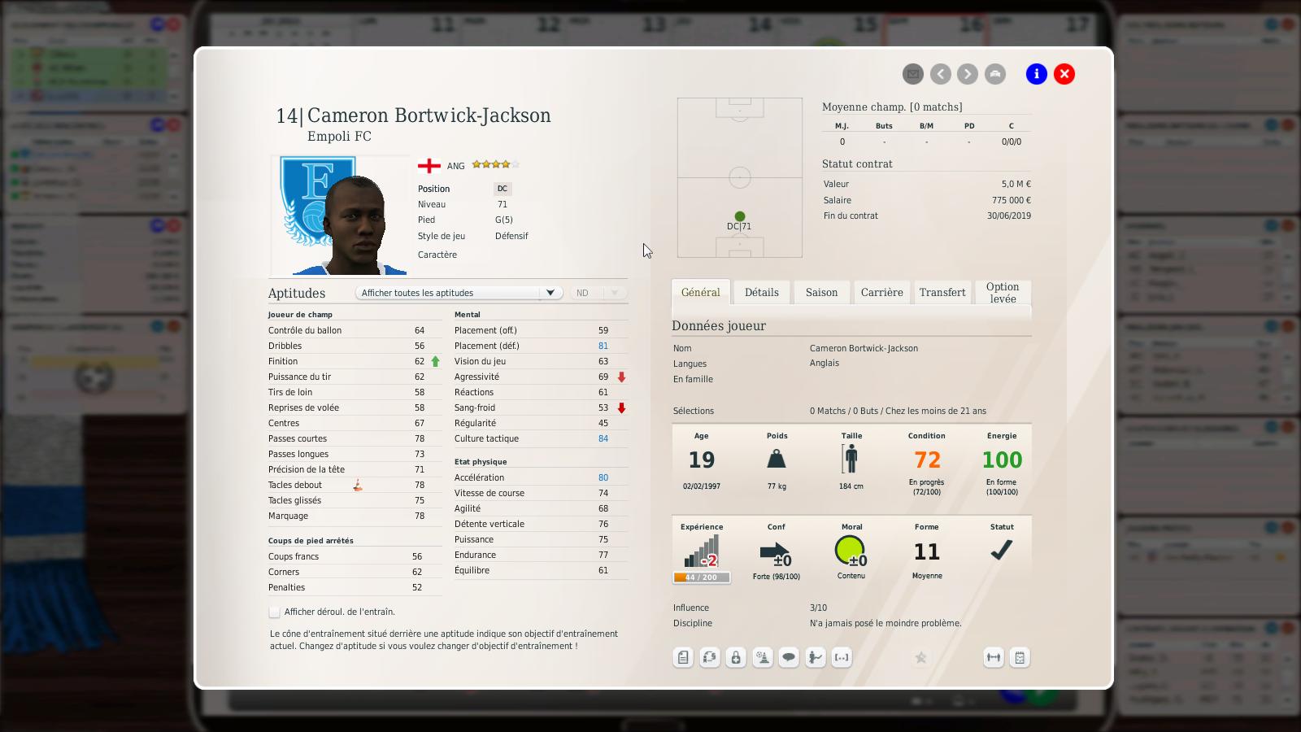Click the DC position badge
Image resolution: width=1301 pixels, height=732 pixels.
coord(503,189)
